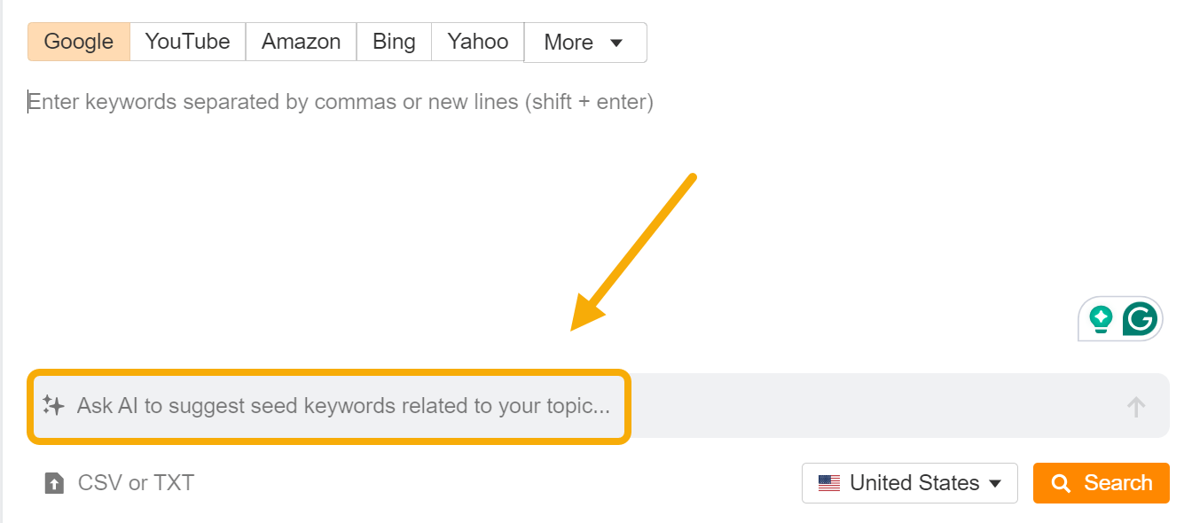Open the green Grammarly G icon
This screenshot has height=523, width=1184.
[x=1140, y=319]
